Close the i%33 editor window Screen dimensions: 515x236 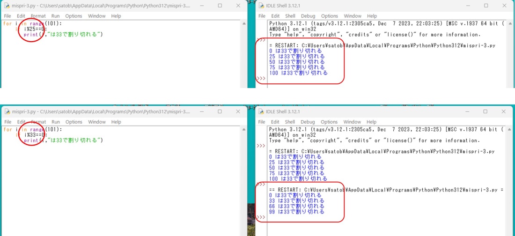click(238, 111)
